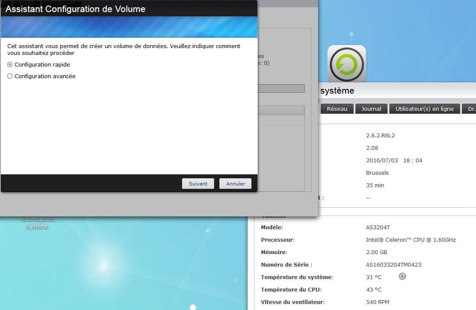Click the Suivant button

click(x=198, y=184)
